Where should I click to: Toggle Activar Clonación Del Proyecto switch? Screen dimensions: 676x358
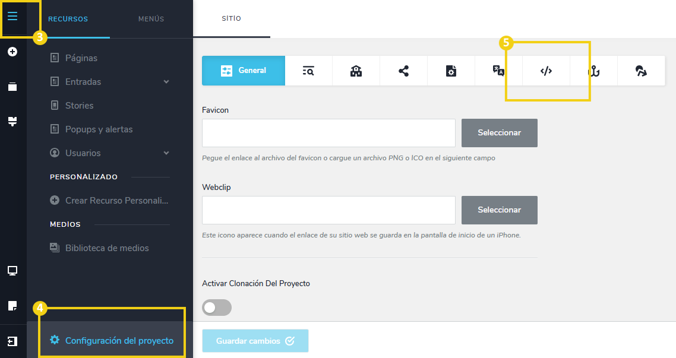[216, 308]
